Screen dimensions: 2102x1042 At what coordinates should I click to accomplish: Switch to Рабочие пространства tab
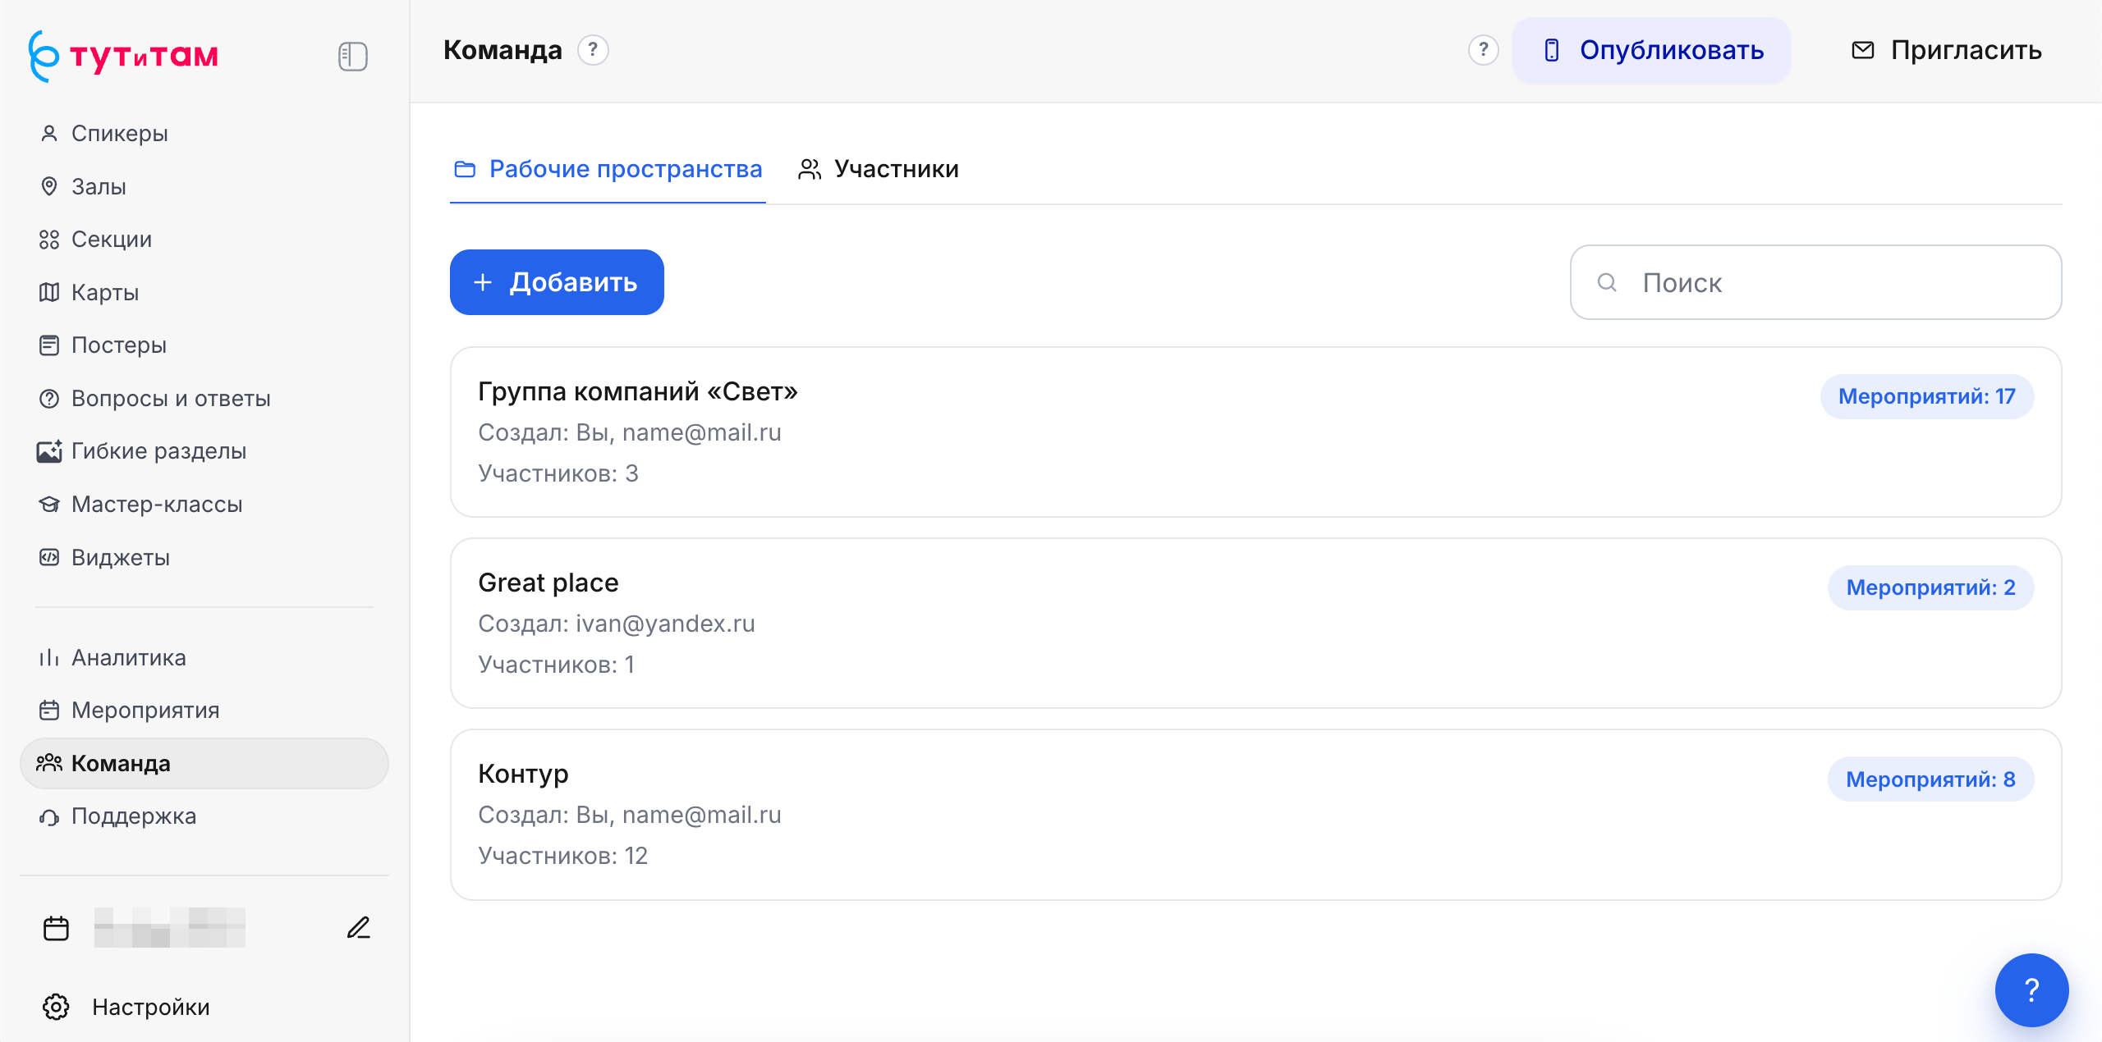tap(608, 169)
